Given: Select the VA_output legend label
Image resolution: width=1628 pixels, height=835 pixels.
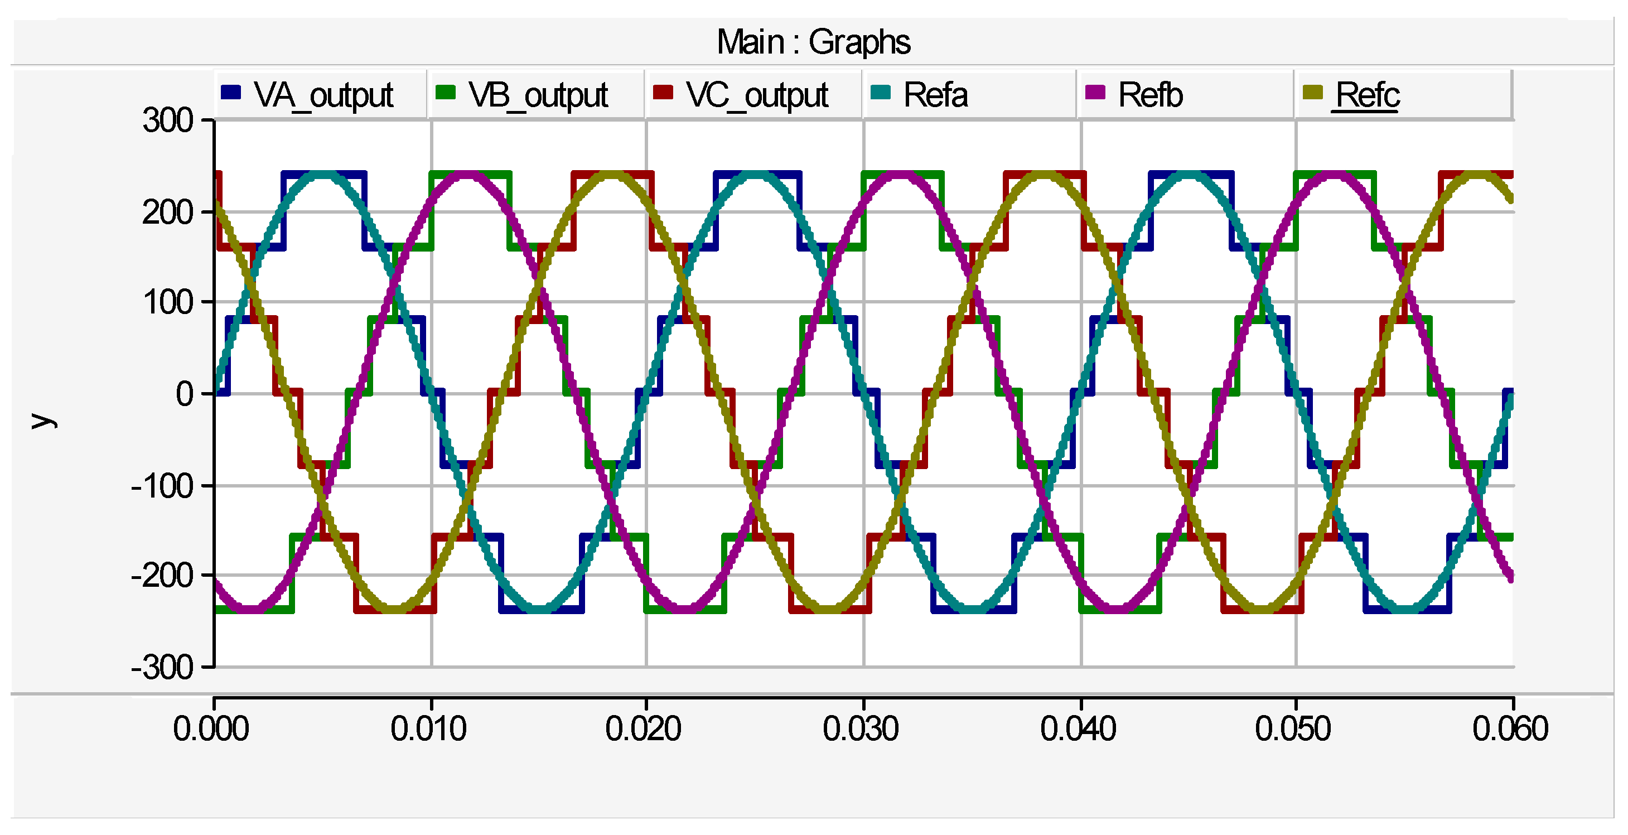Looking at the screenshot, I should click(x=323, y=95).
